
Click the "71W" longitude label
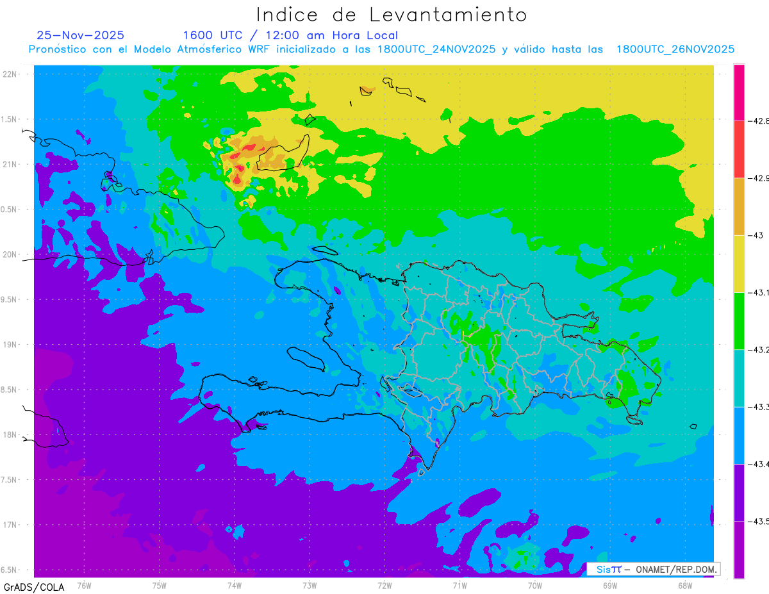[x=459, y=585]
